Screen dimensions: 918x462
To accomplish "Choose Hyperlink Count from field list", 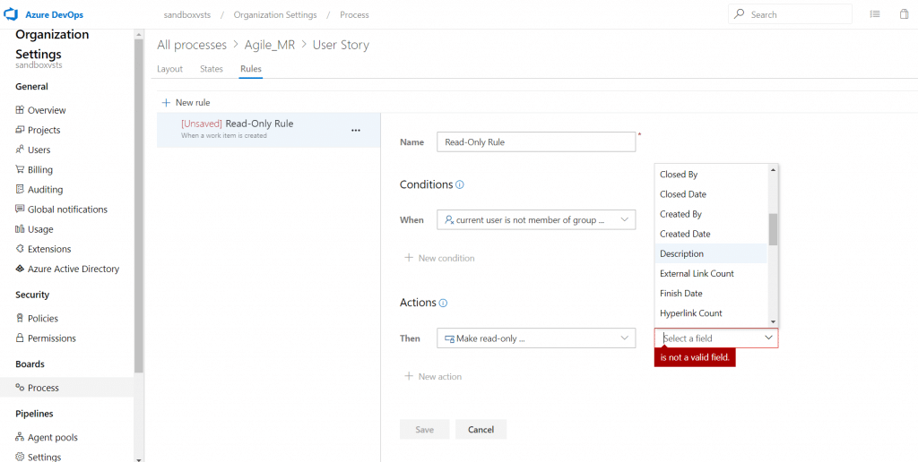I will [711, 313].
